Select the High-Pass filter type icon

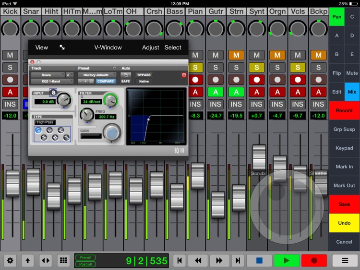(38, 130)
